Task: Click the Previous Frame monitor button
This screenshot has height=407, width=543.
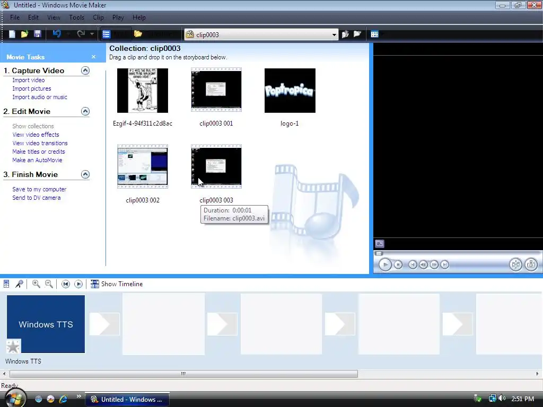Action: 423,265
